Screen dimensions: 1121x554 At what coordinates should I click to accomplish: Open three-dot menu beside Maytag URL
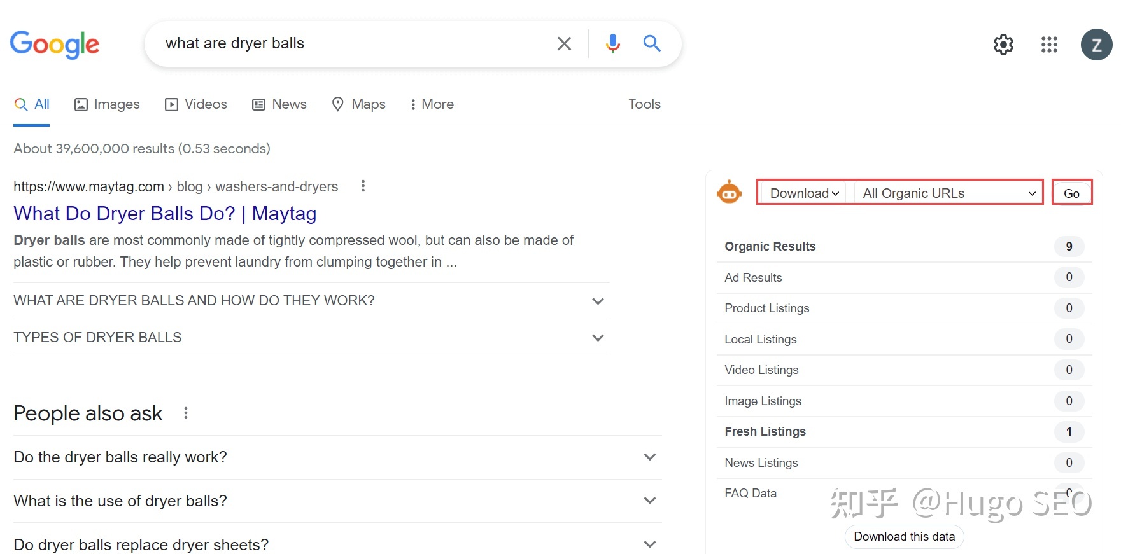[x=363, y=186]
